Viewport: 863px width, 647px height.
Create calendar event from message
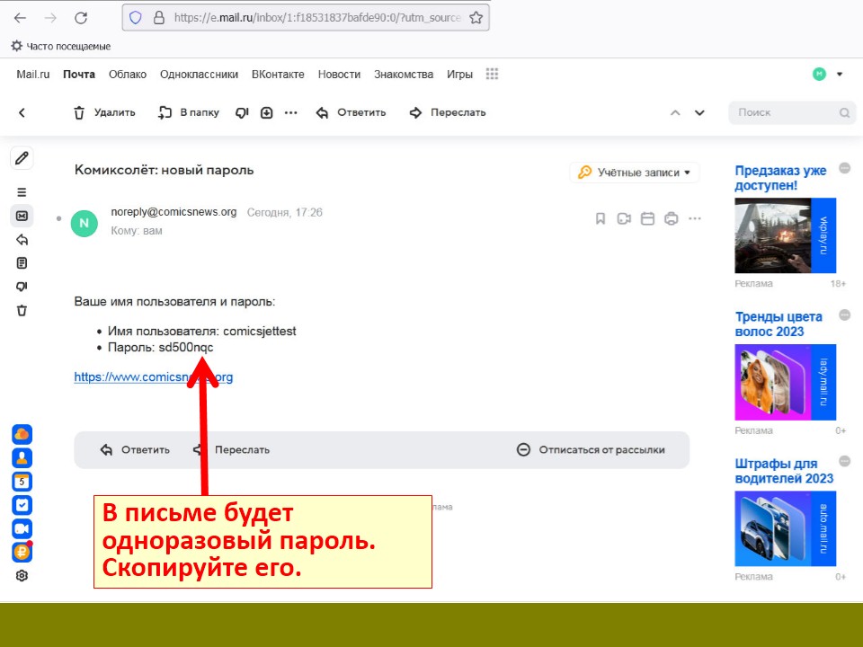647,219
